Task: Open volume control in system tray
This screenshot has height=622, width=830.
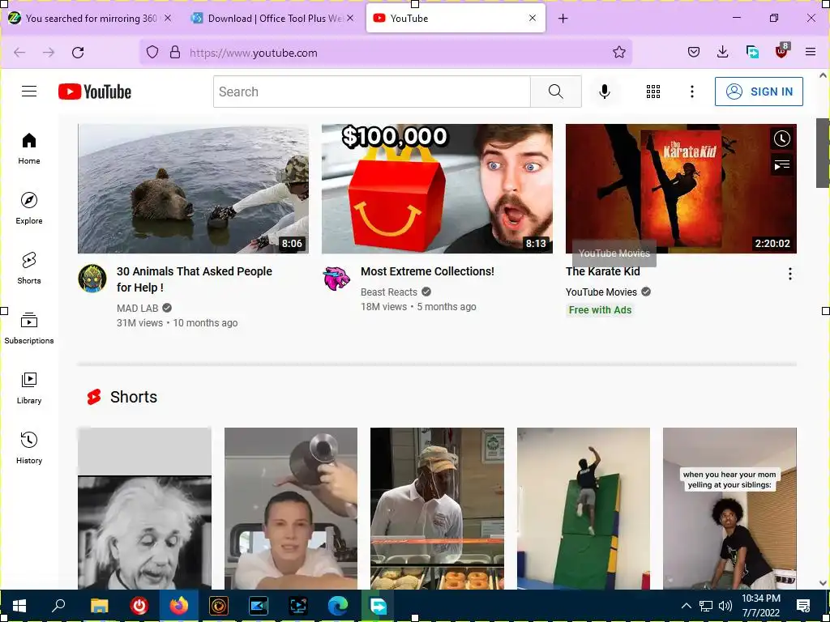Action: click(725, 606)
